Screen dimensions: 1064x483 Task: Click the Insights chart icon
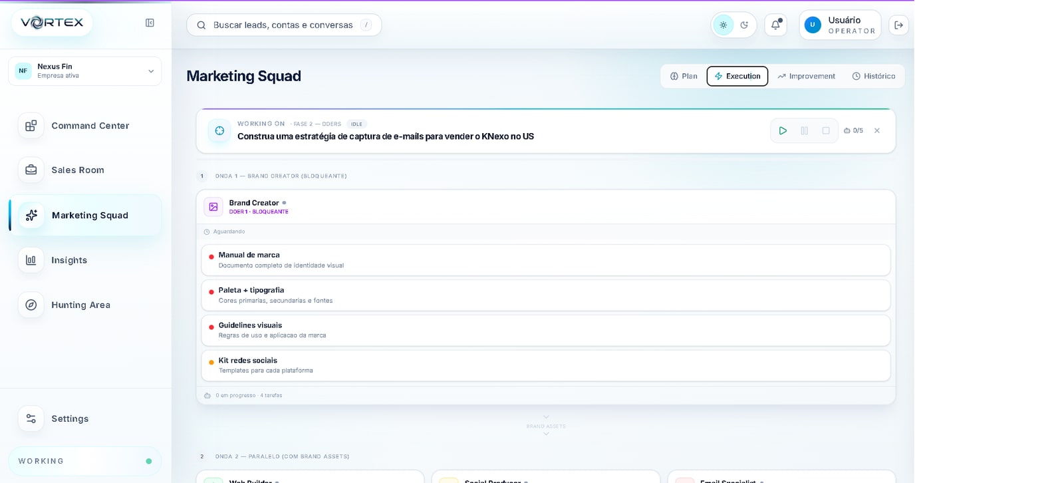click(x=31, y=260)
